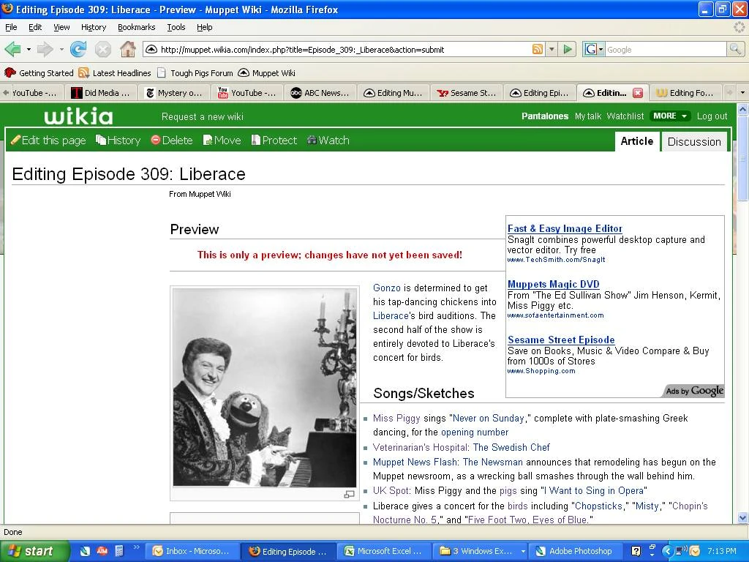Screen dimensions: 749x562
Task: Go back with the green Back arrow
Action: tap(13, 49)
